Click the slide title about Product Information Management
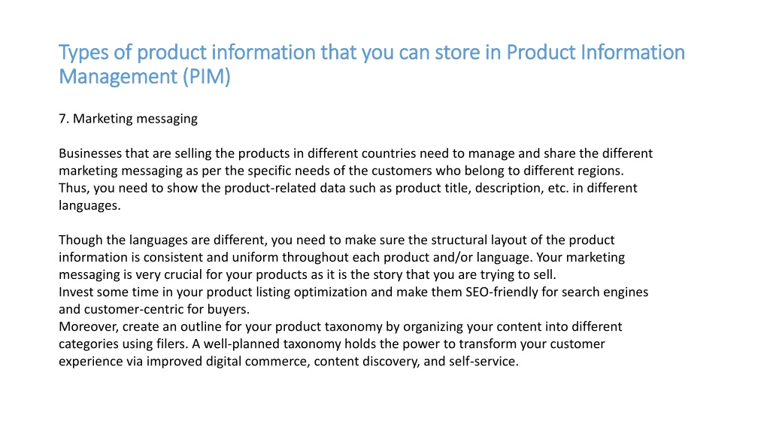Viewport: 770px width, 433px height. 371,65
